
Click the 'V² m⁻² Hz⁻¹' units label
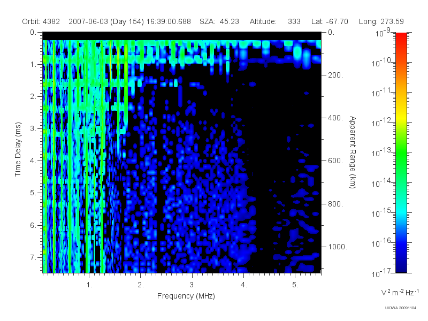[400, 292]
